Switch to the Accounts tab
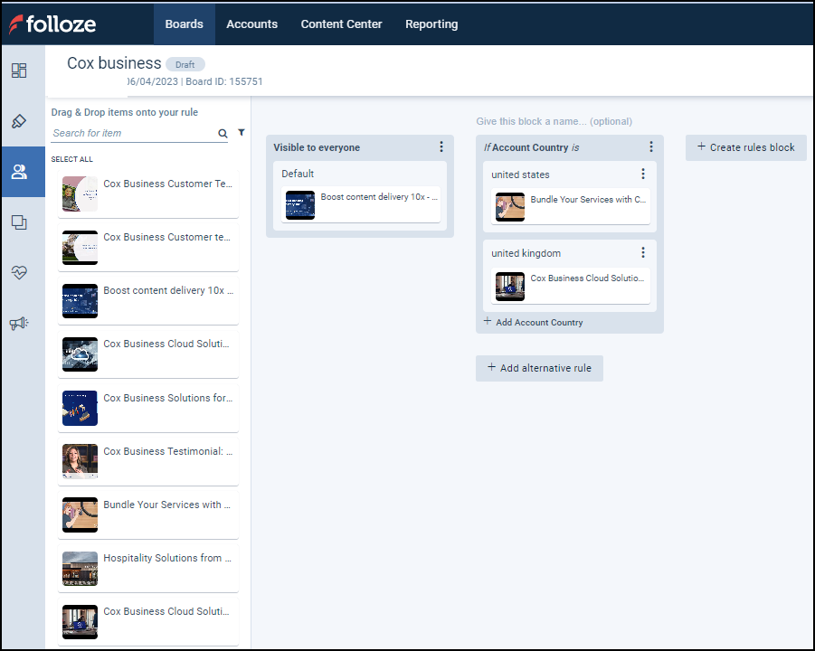 [251, 24]
